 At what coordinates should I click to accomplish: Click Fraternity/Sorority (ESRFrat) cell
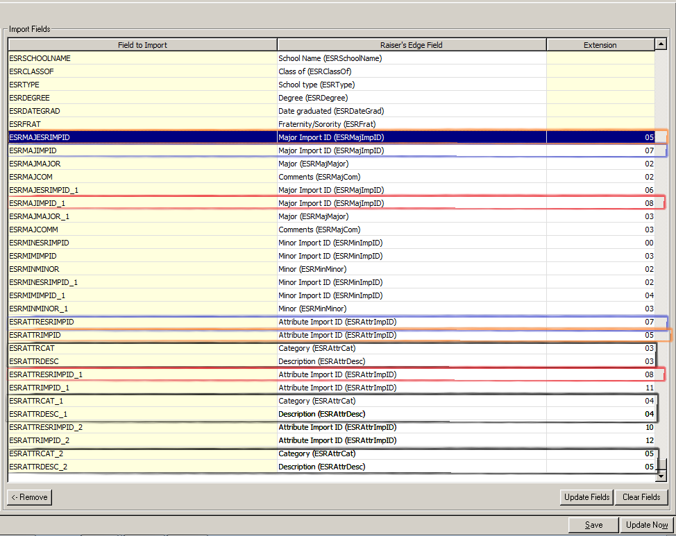pyautogui.click(x=412, y=124)
